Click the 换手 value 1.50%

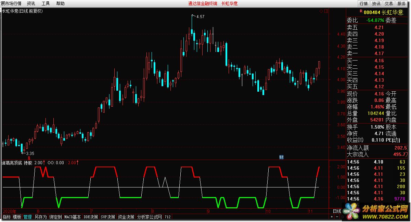(x=377, y=127)
